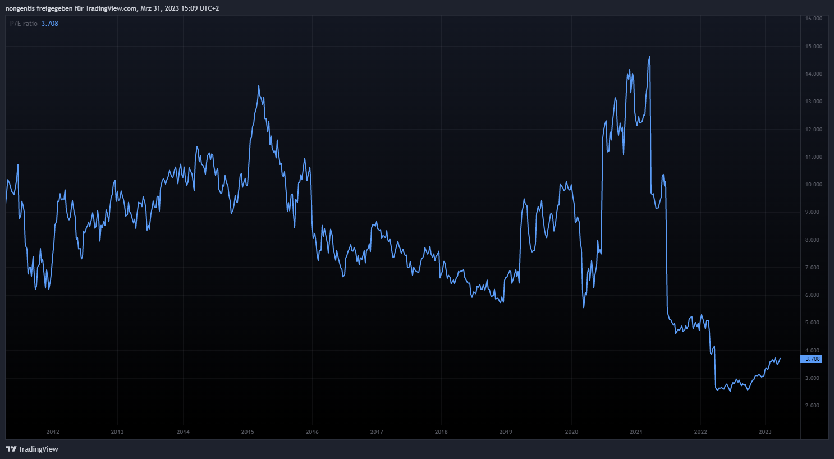Click the TradingView logo icon

[11, 449]
